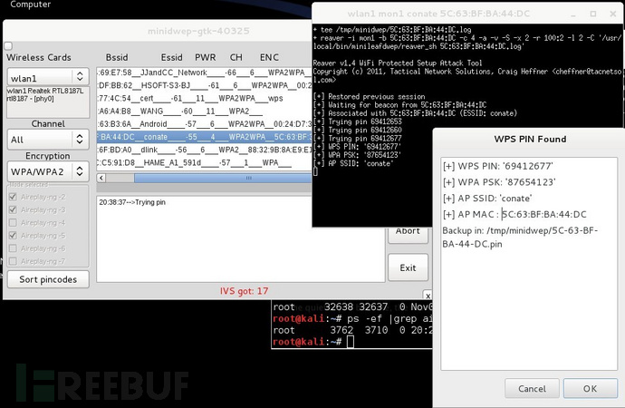The height and width of the screenshot is (408, 625).
Task: Tick the small checkbox above Wireless Cards
Action: click(8, 46)
